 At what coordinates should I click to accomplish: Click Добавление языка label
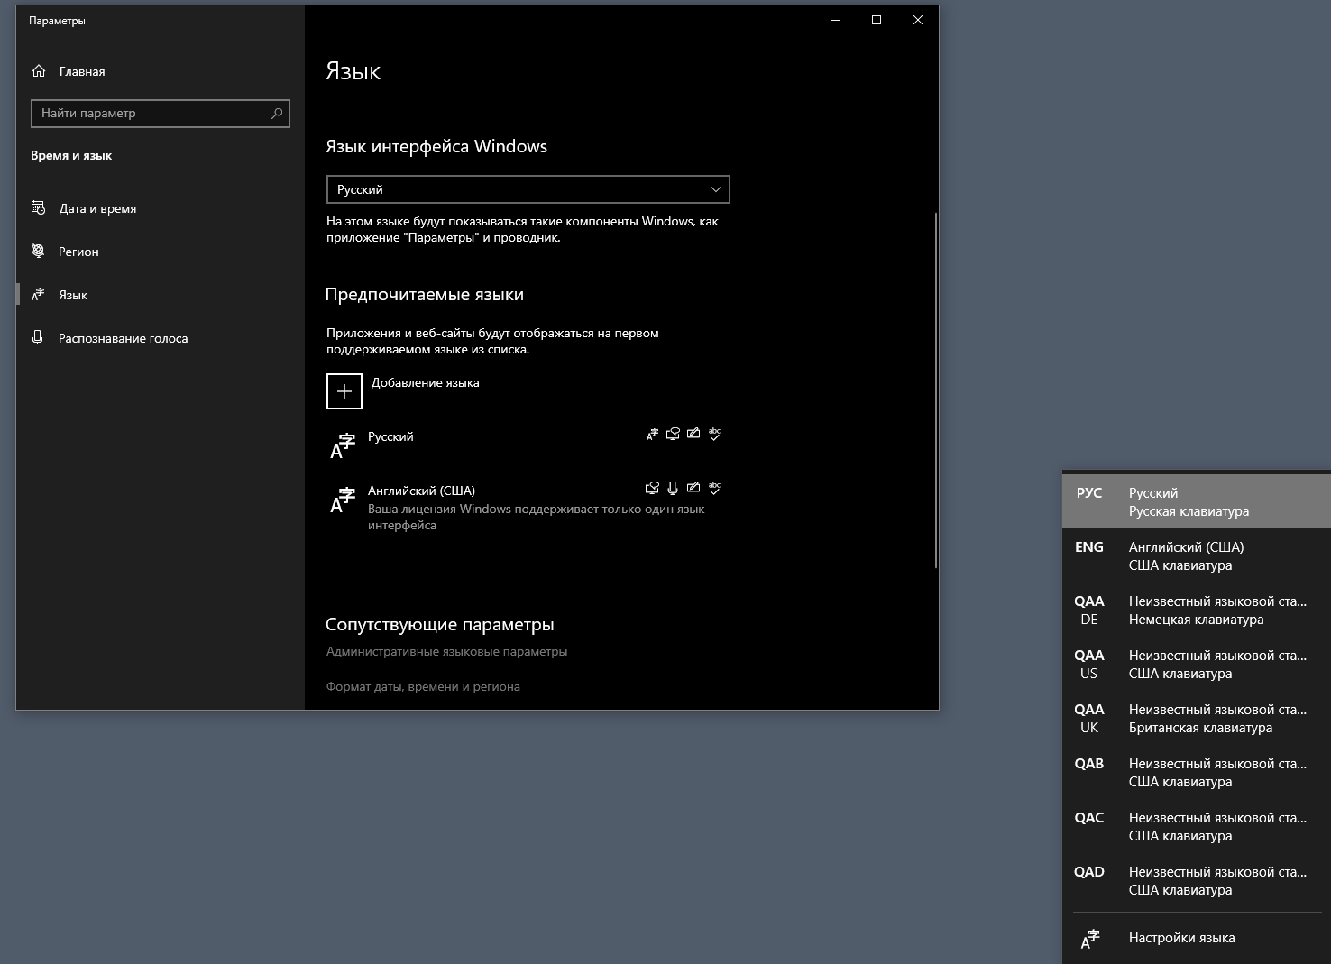pos(425,382)
